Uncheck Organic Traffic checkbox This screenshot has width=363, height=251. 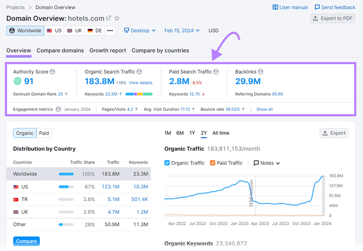pos(167,163)
